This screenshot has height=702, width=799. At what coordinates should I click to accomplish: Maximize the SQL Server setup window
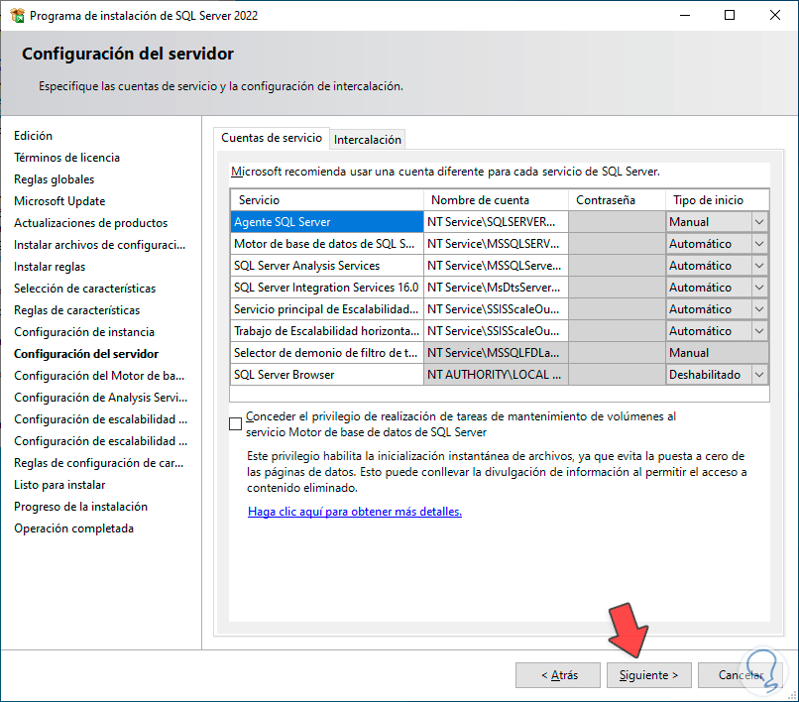730,15
